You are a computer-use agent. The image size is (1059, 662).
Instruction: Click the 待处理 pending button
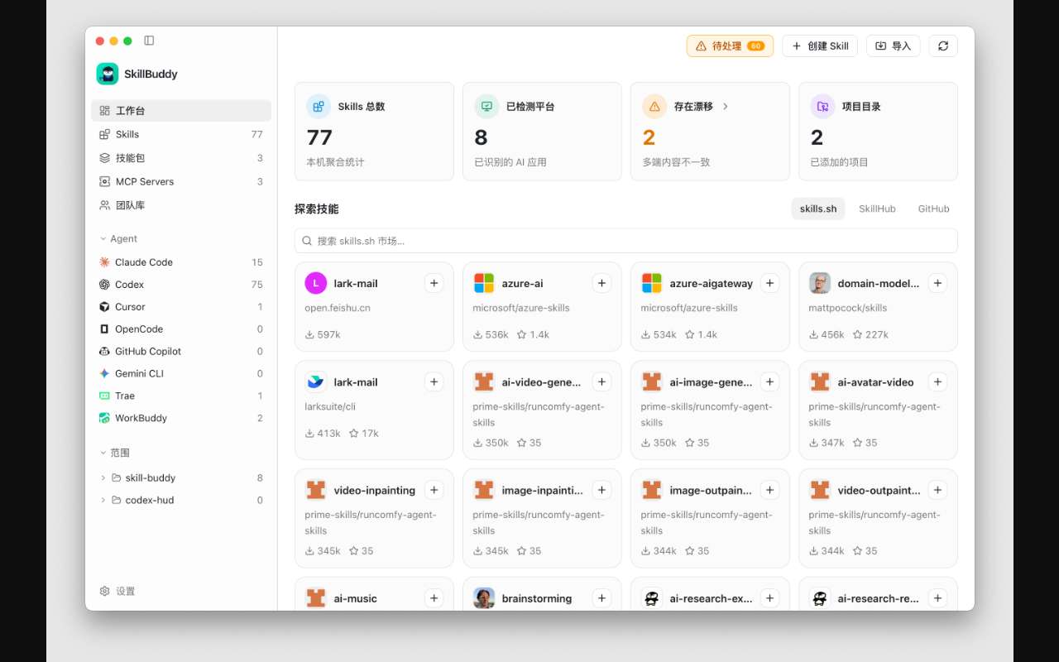(x=730, y=46)
